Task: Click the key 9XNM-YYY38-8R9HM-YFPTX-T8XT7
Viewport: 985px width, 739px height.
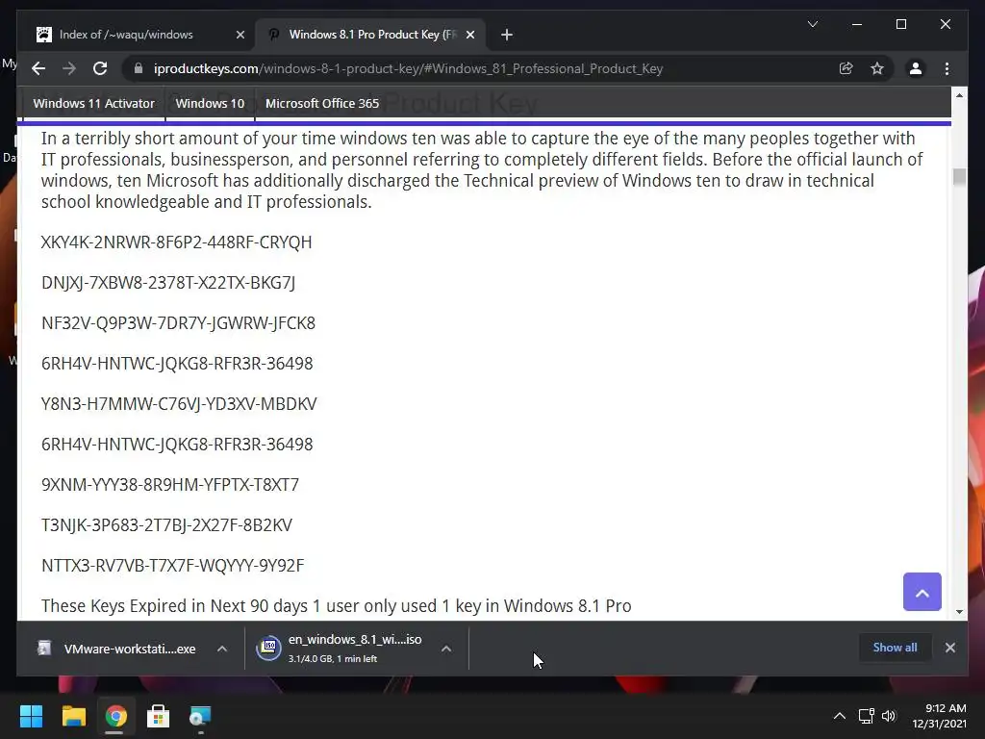Action: (x=170, y=485)
